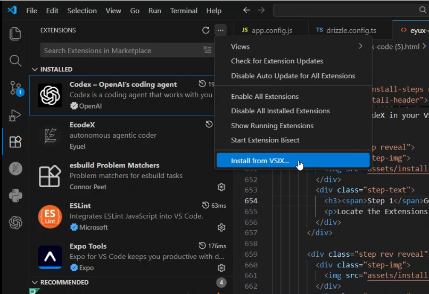429x294 pixels.
Task: Select Install from VSIX... menu entry
Action: pyautogui.click(x=260, y=161)
